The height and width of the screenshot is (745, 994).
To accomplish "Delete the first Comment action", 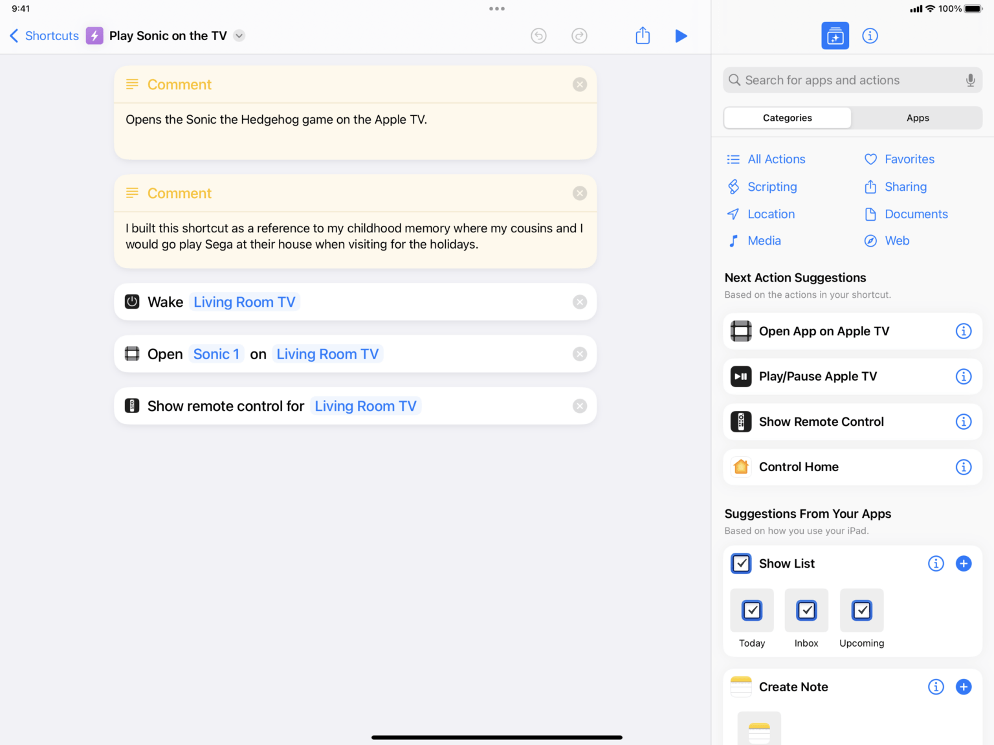I will click(x=580, y=85).
